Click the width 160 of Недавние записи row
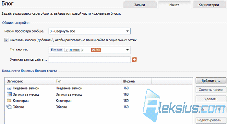 pyautogui.click(x=126, y=88)
